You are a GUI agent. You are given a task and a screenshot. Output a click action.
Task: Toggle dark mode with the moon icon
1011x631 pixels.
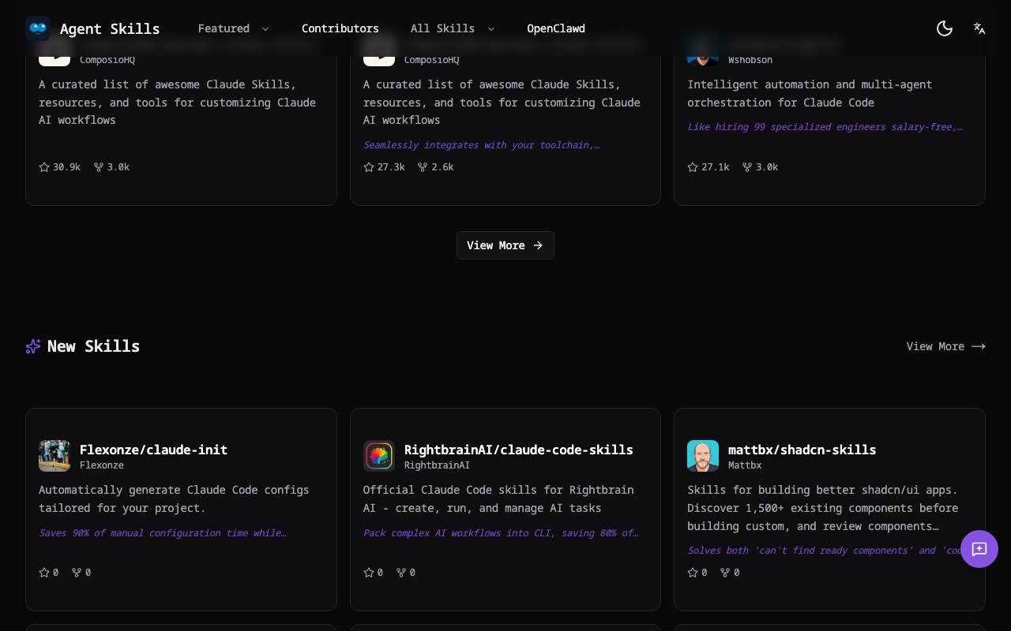(945, 28)
